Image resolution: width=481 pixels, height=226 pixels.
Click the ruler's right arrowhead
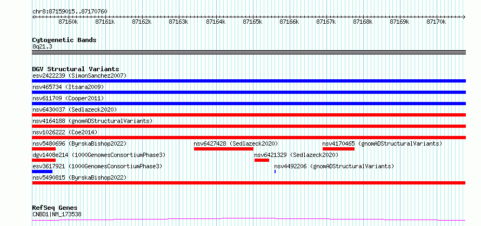pyautogui.click(x=464, y=17)
